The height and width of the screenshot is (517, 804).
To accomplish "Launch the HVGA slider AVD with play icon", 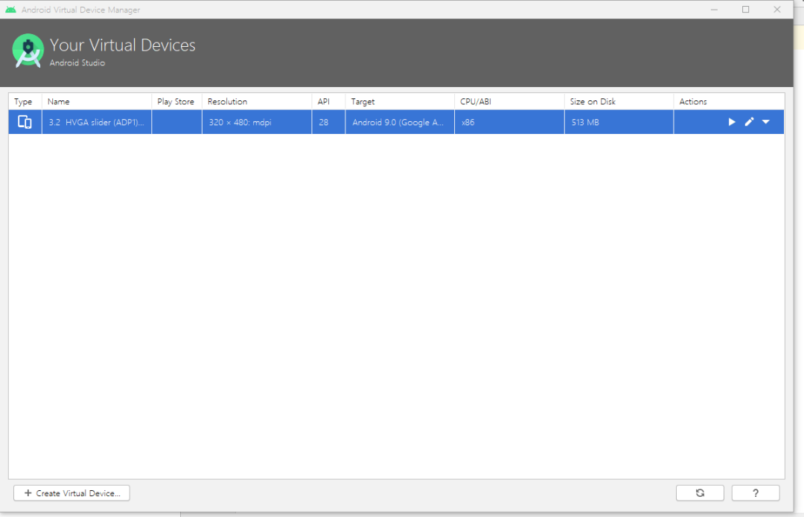I will (732, 122).
